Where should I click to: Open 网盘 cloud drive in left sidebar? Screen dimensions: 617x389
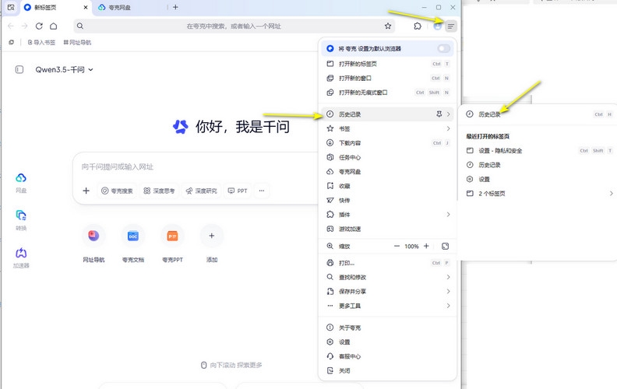[x=21, y=182]
